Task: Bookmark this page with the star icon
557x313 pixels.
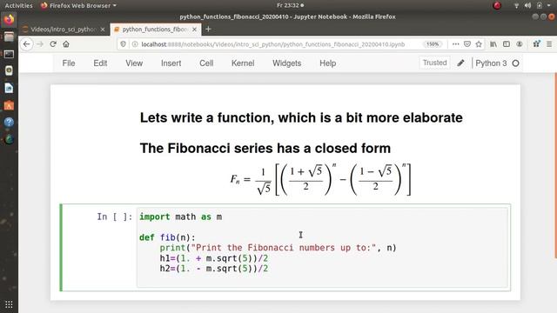Action: click(x=479, y=44)
